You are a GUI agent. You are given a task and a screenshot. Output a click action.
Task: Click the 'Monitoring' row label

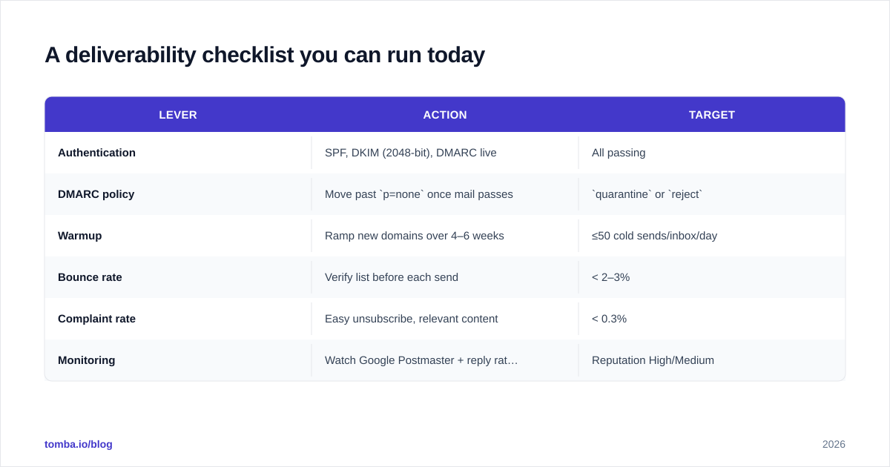click(x=87, y=360)
